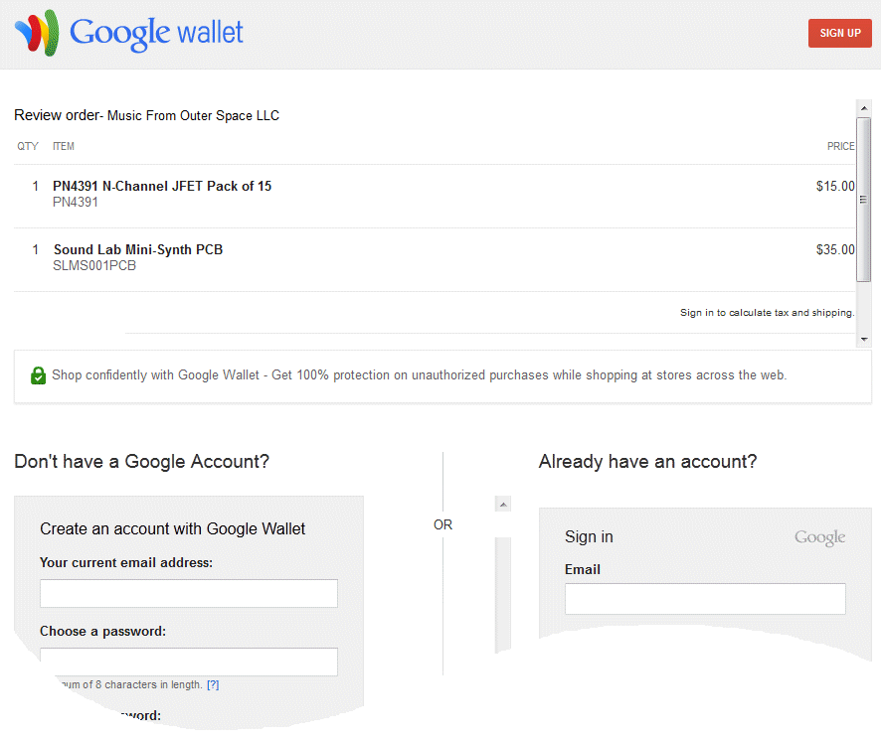Viewport: 881px width, 740px height.
Task: Select the Sound Lab Mini-Synth PCB item
Action: [x=138, y=249]
